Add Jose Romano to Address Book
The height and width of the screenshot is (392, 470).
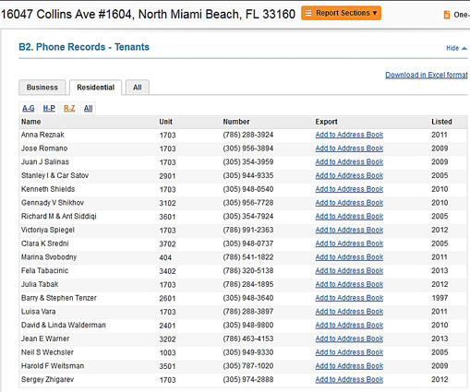[349, 148]
